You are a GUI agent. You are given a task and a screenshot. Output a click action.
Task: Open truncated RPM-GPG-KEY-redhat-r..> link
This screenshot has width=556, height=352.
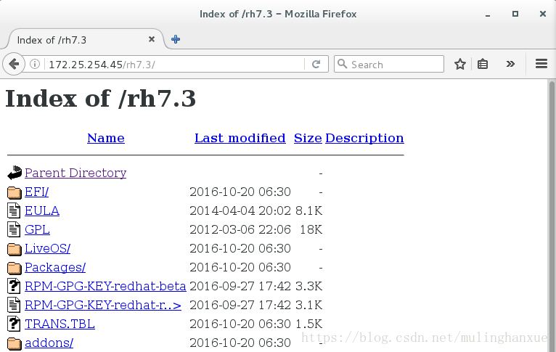point(103,305)
